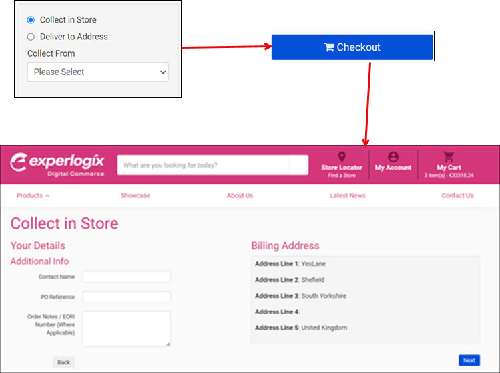This screenshot has height=373, width=500.
Task: Go to the About Us page
Action: [240, 195]
